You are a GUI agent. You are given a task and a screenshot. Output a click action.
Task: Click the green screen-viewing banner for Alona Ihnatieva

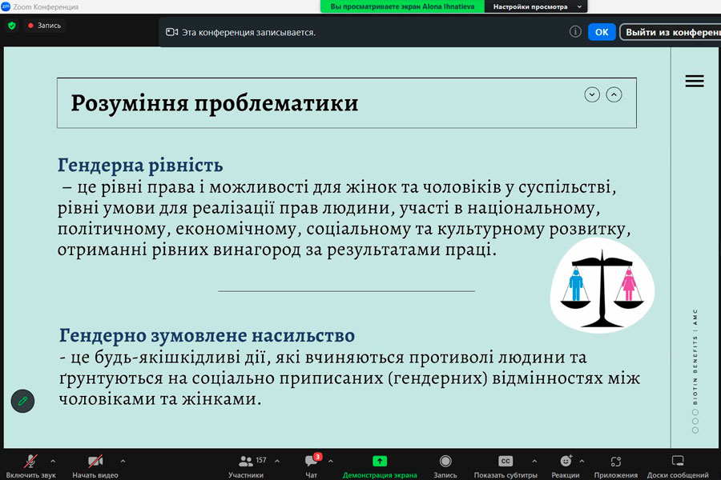tap(402, 6)
